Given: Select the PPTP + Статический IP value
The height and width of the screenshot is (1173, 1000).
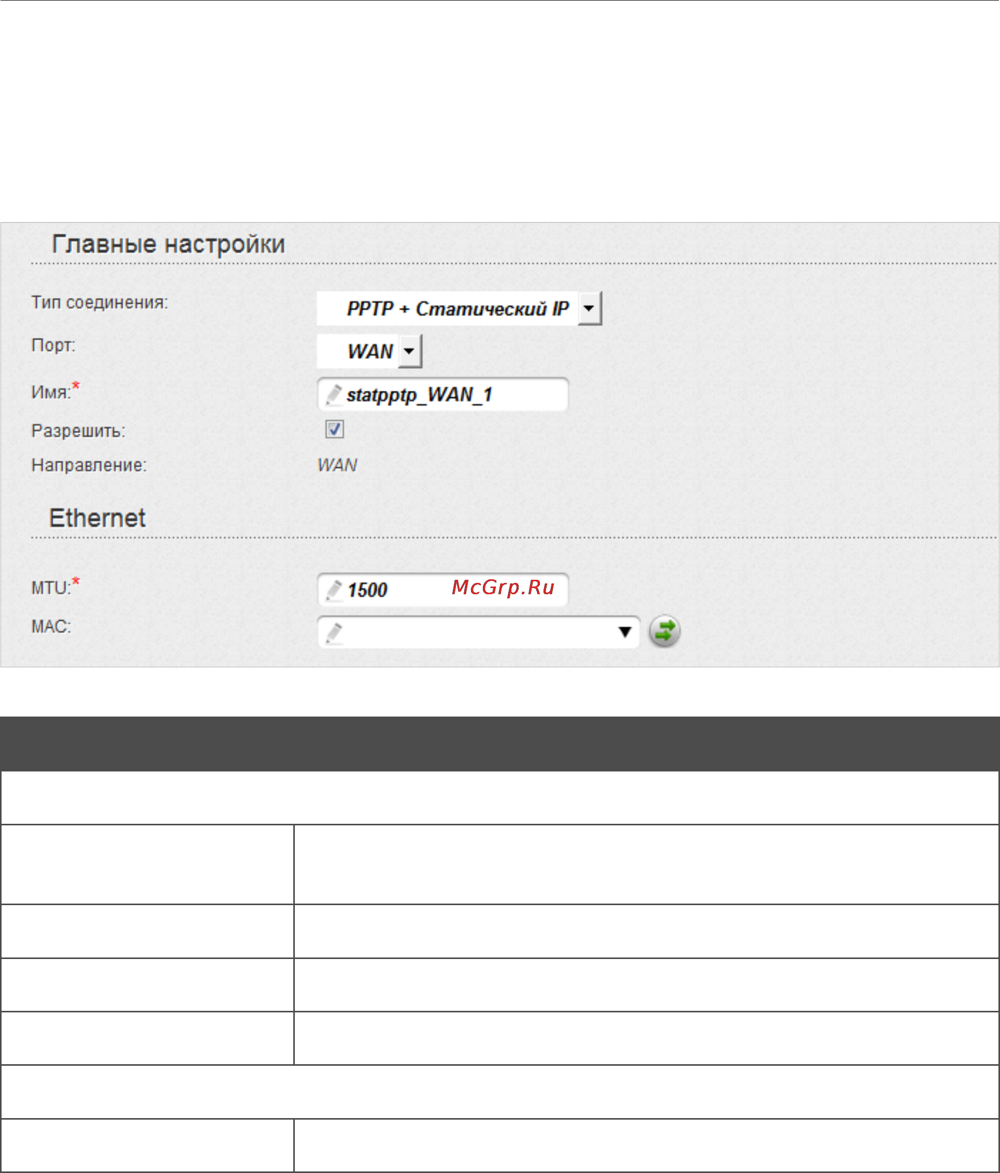Looking at the screenshot, I should point(458,309).
